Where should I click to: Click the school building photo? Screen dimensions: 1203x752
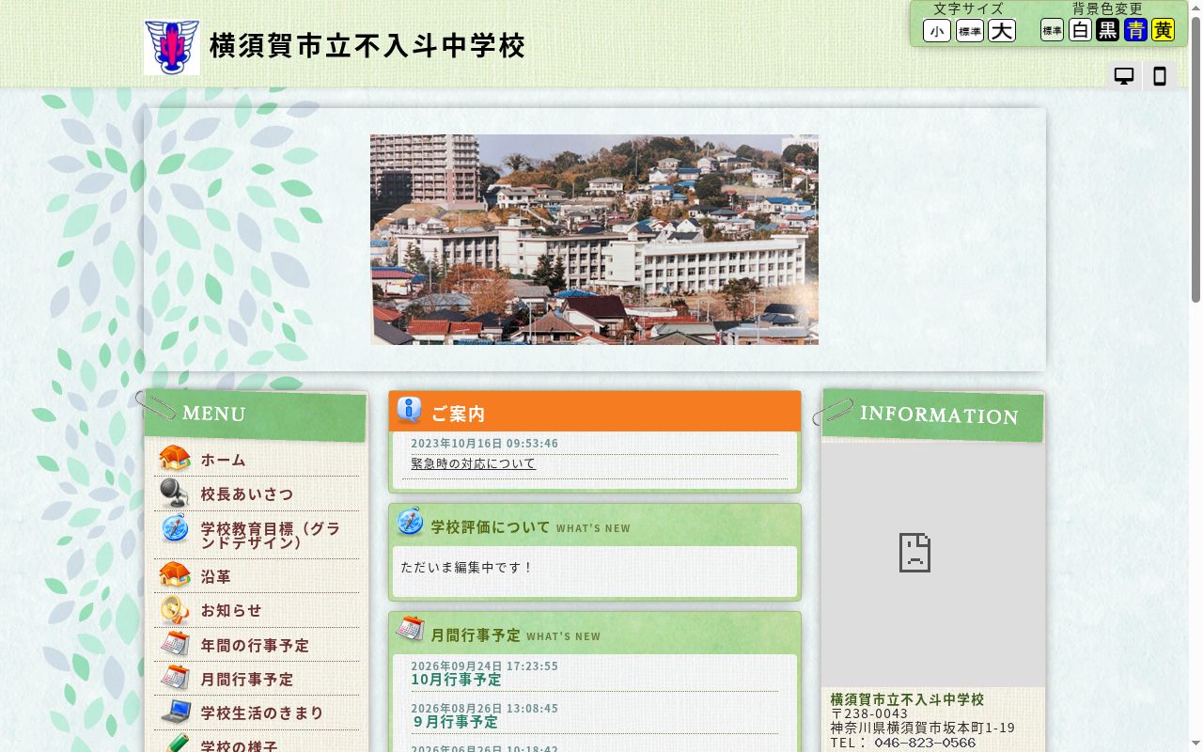(x=594, y=240)
